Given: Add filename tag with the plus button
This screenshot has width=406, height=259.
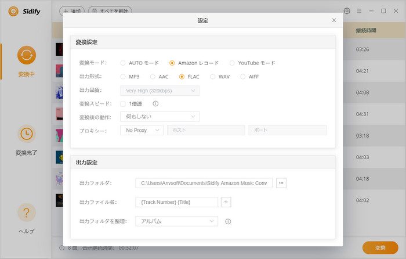Looking at the screenshot, I should point(226,202).
